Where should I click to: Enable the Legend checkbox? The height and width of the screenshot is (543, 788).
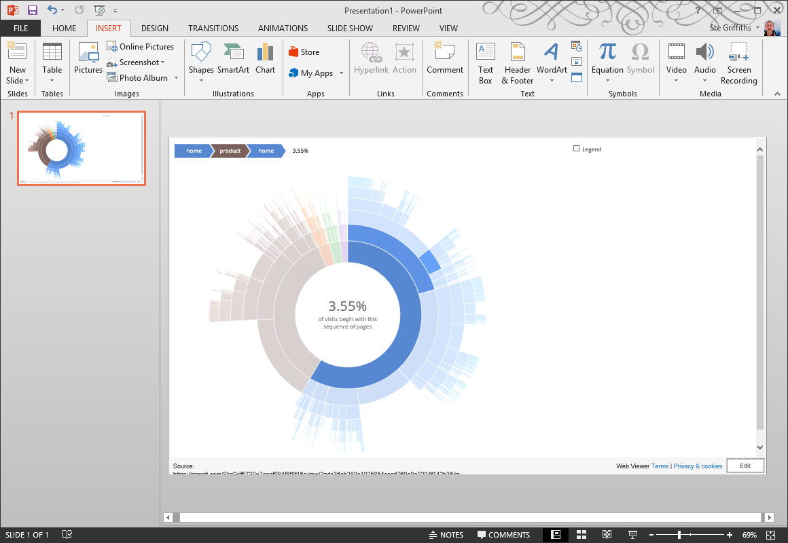(577, 149)
